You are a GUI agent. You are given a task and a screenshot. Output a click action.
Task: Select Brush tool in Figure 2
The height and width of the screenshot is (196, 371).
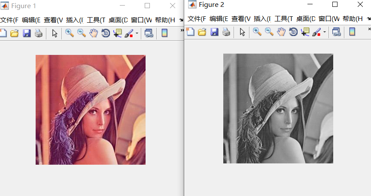[316, 32]
